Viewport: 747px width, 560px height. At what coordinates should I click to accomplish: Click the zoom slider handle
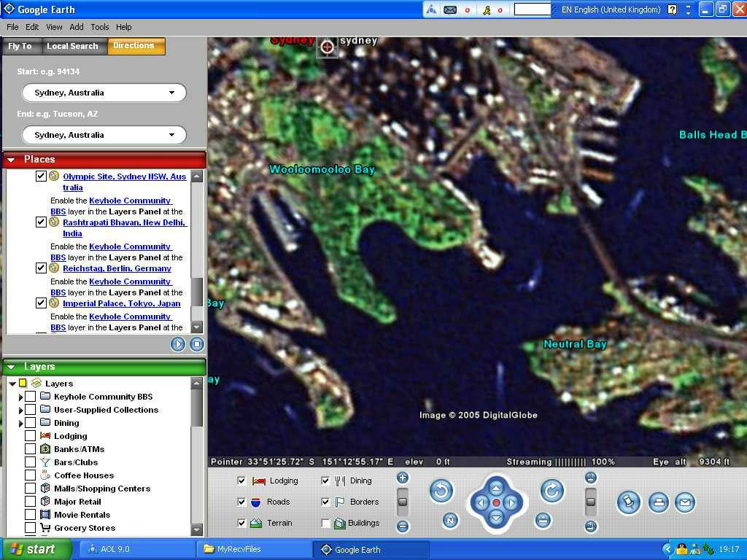(x=402, y=502)
